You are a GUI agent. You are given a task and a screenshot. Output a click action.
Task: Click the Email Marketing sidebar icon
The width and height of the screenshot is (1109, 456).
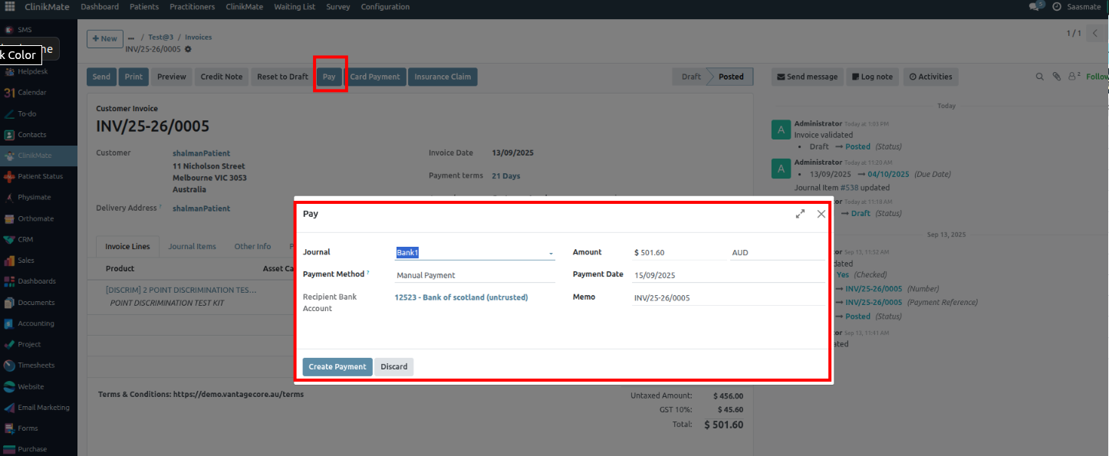tap(9, 408)
